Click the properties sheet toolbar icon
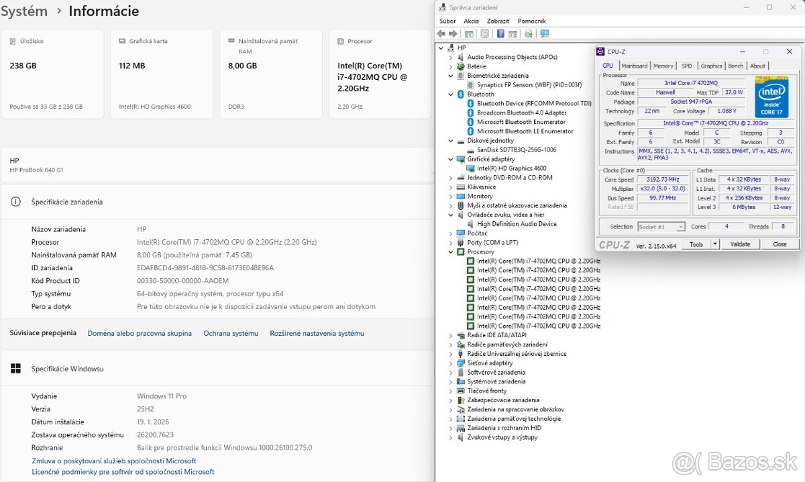The height and width of the screenshot is (482, 805). pyautogui.click(x=484, y=34)
